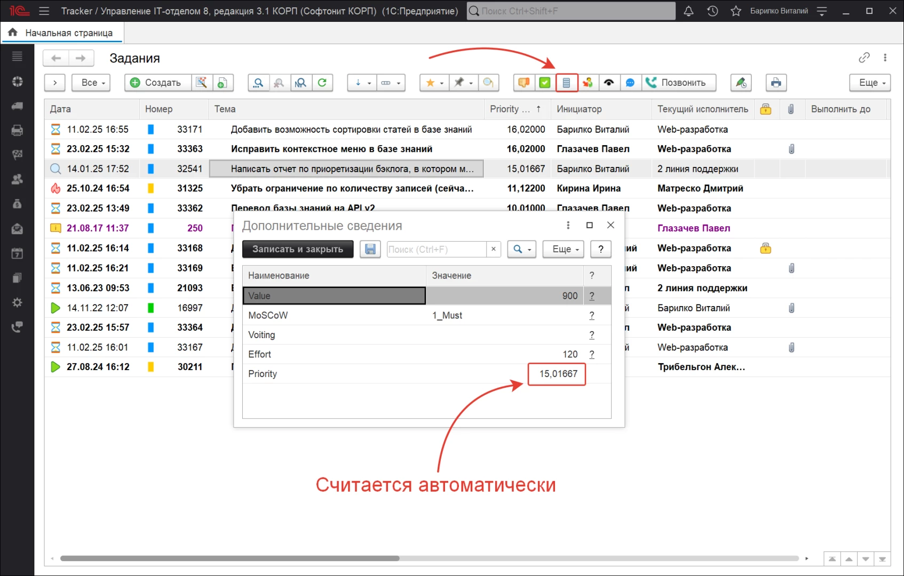Click the search by number icon

[301, 83]
